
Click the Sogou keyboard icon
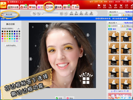click(x=130, y=98)
